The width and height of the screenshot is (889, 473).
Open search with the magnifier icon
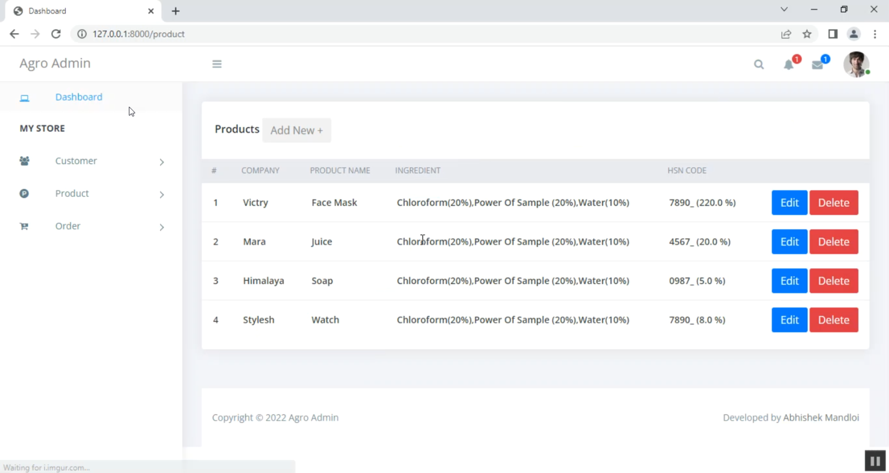pyautogui.click(x=759, y=65)
